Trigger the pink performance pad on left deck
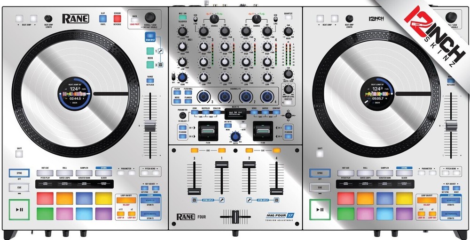470x240 pixels. pyautogui.click(x=64, y=214)
